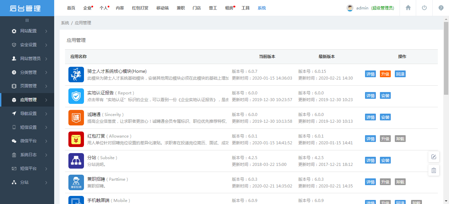
Task: Click the floating edit pencil icon
Action: 434,157
